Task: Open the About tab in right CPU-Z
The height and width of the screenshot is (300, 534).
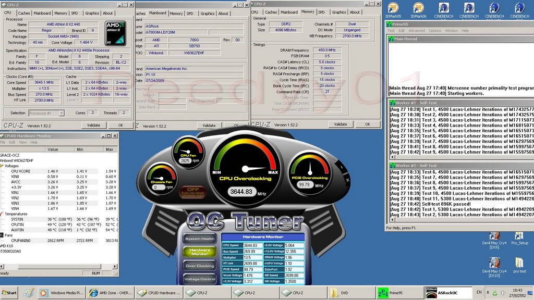Action: [355, 12]
